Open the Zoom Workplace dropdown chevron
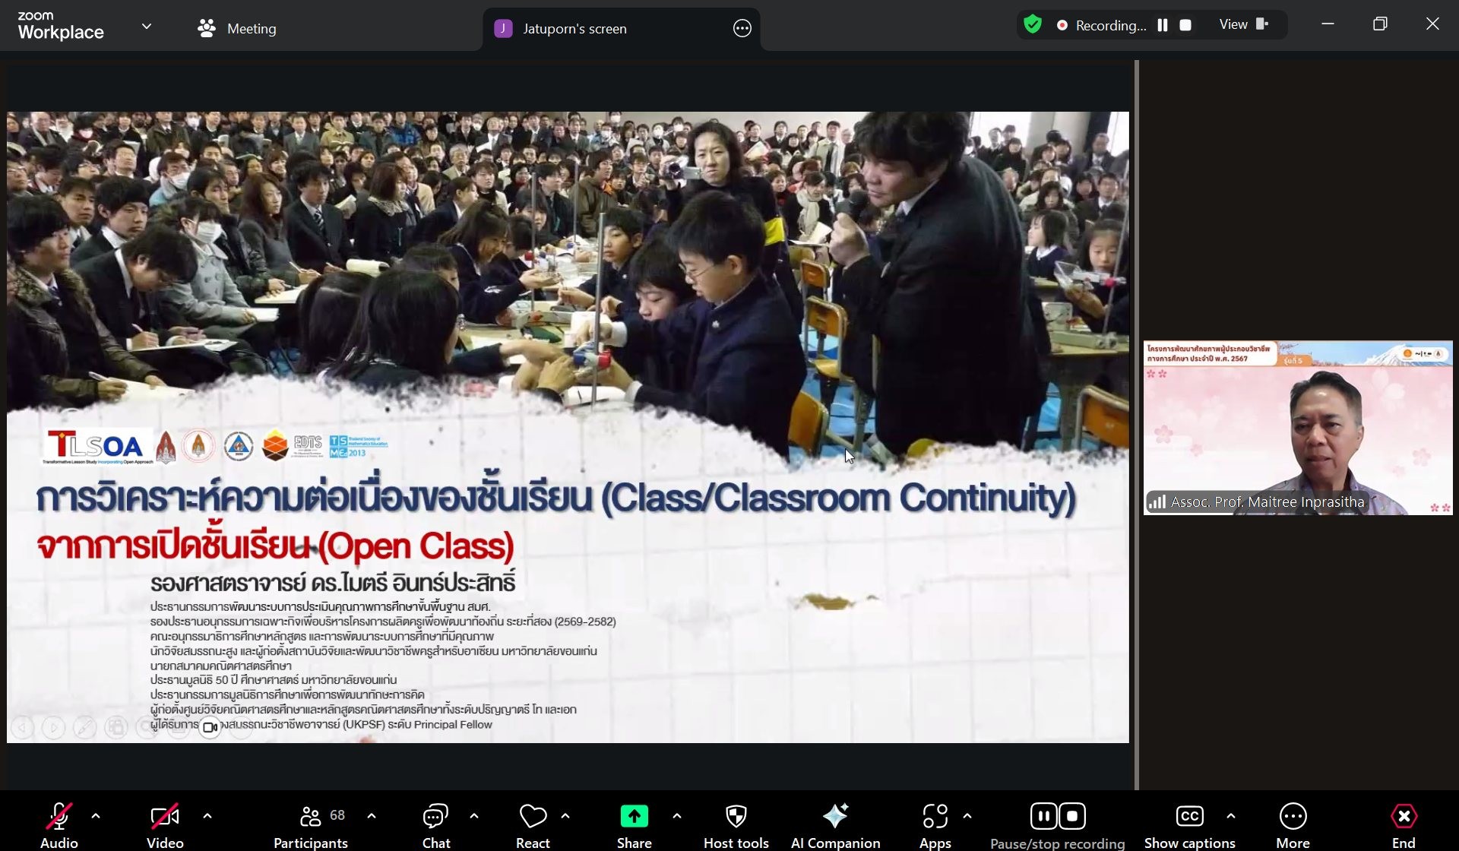 click(147, 27)
